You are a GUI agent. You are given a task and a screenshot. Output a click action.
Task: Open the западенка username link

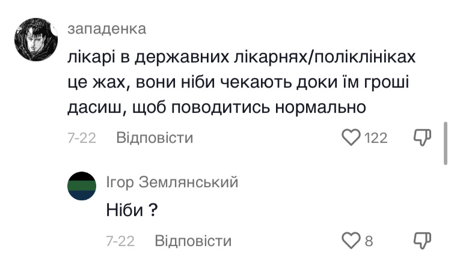coord(106,29)
